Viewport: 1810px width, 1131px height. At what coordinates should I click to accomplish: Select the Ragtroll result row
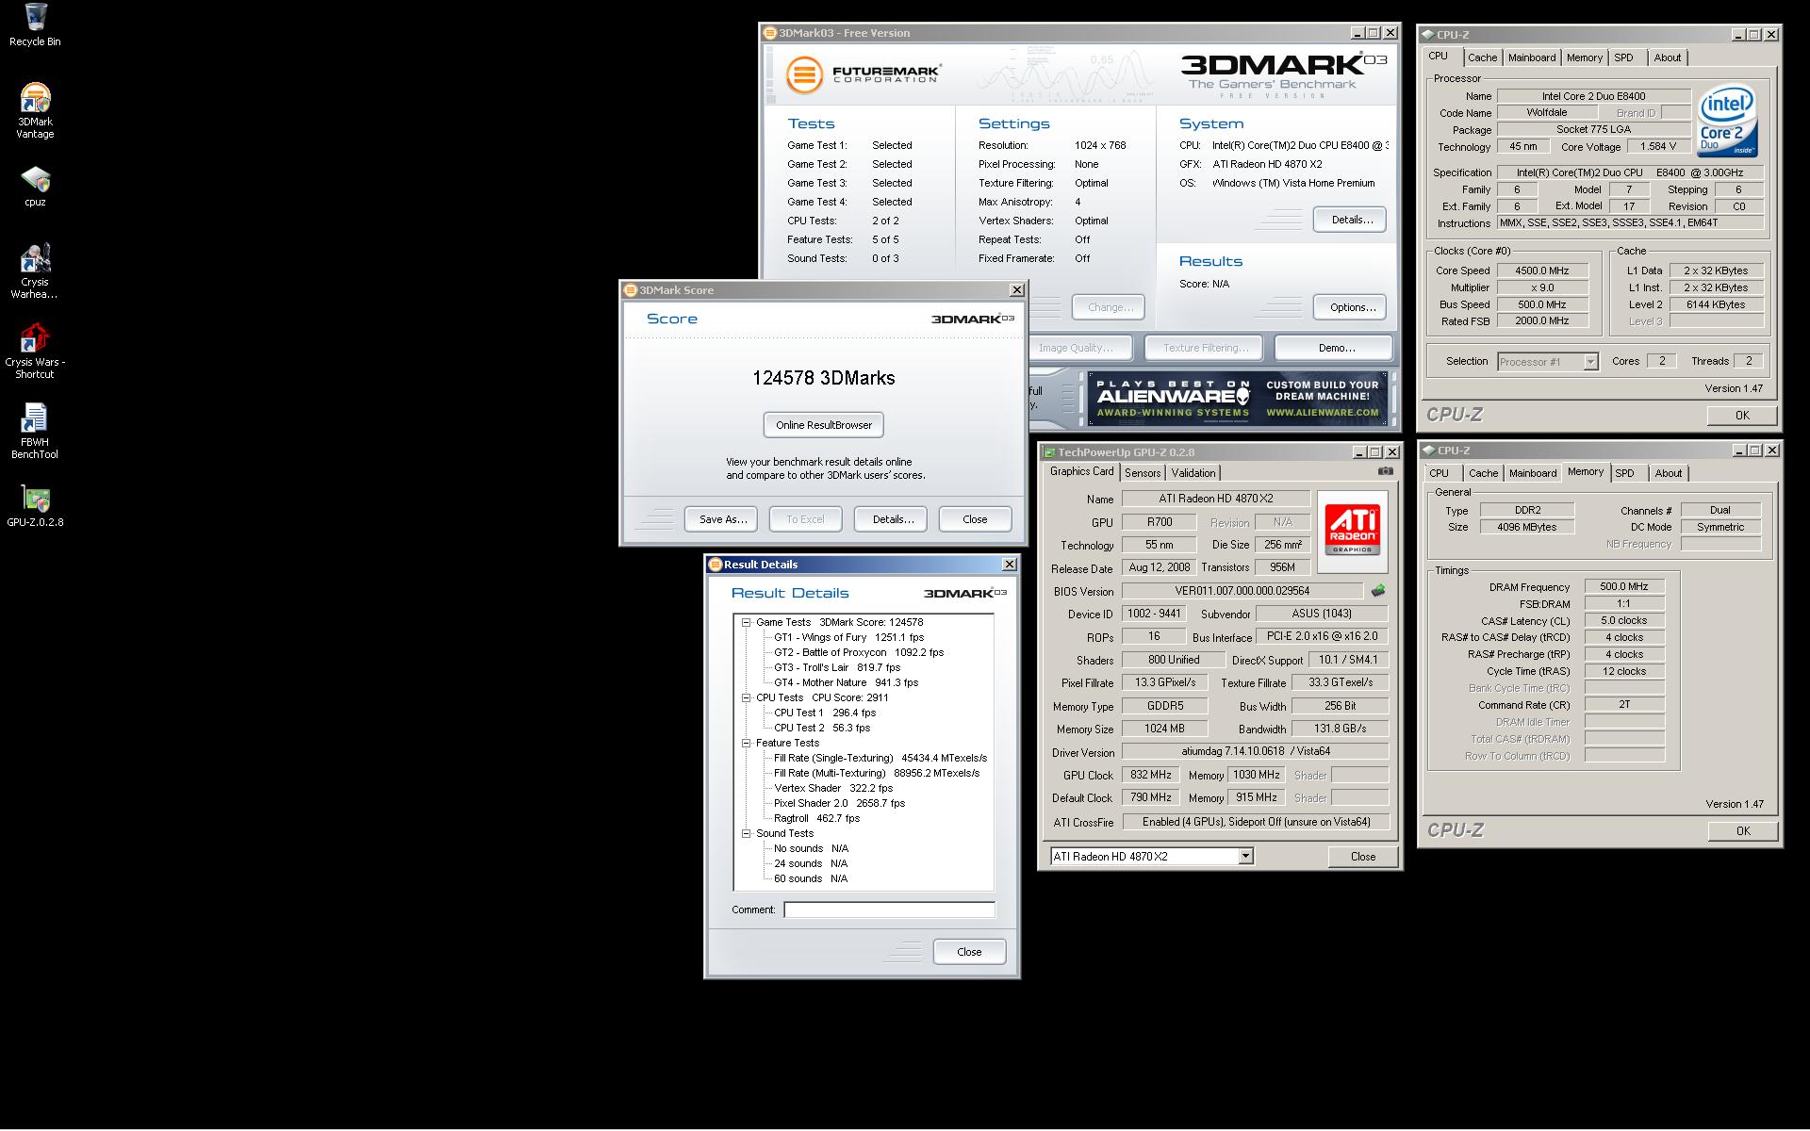click(x=816, y=818)
